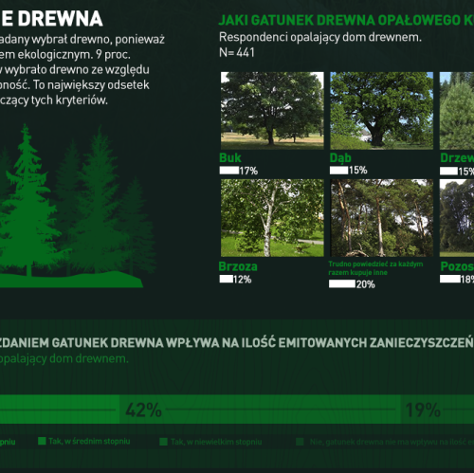Click the 'Nie, gatunek drewna' legend square
The height and width of the screenshot is (473, 474).
pyautogui.click(x=300, y=442)
